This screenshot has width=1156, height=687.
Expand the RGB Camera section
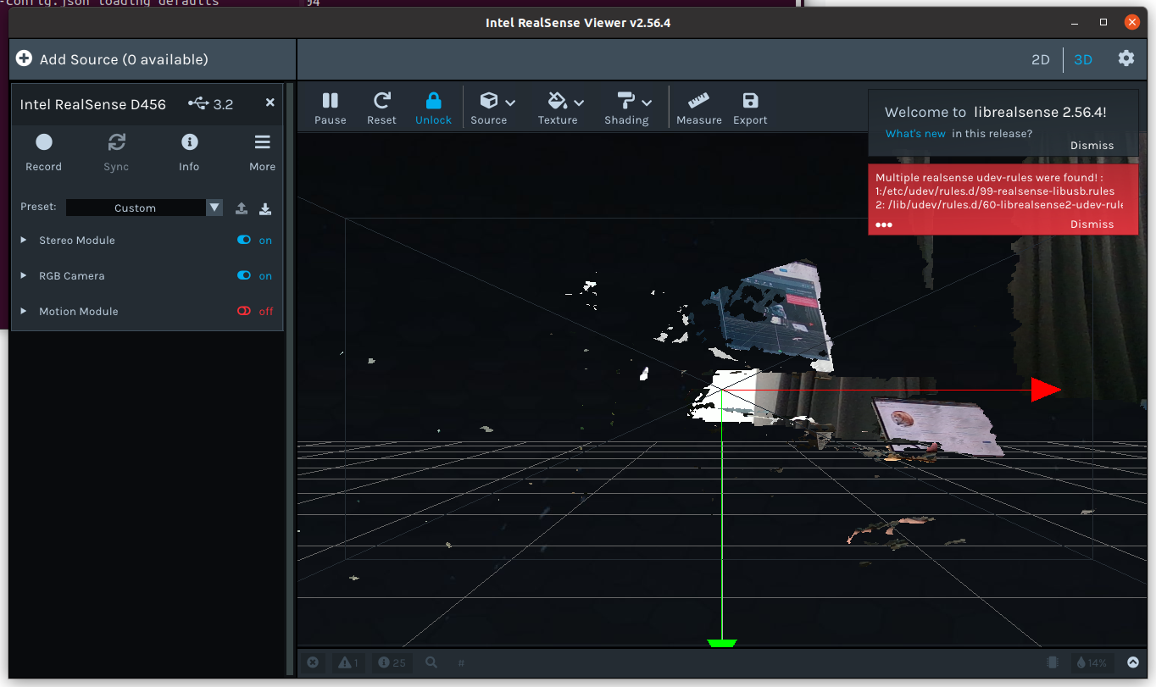(24, 275)
